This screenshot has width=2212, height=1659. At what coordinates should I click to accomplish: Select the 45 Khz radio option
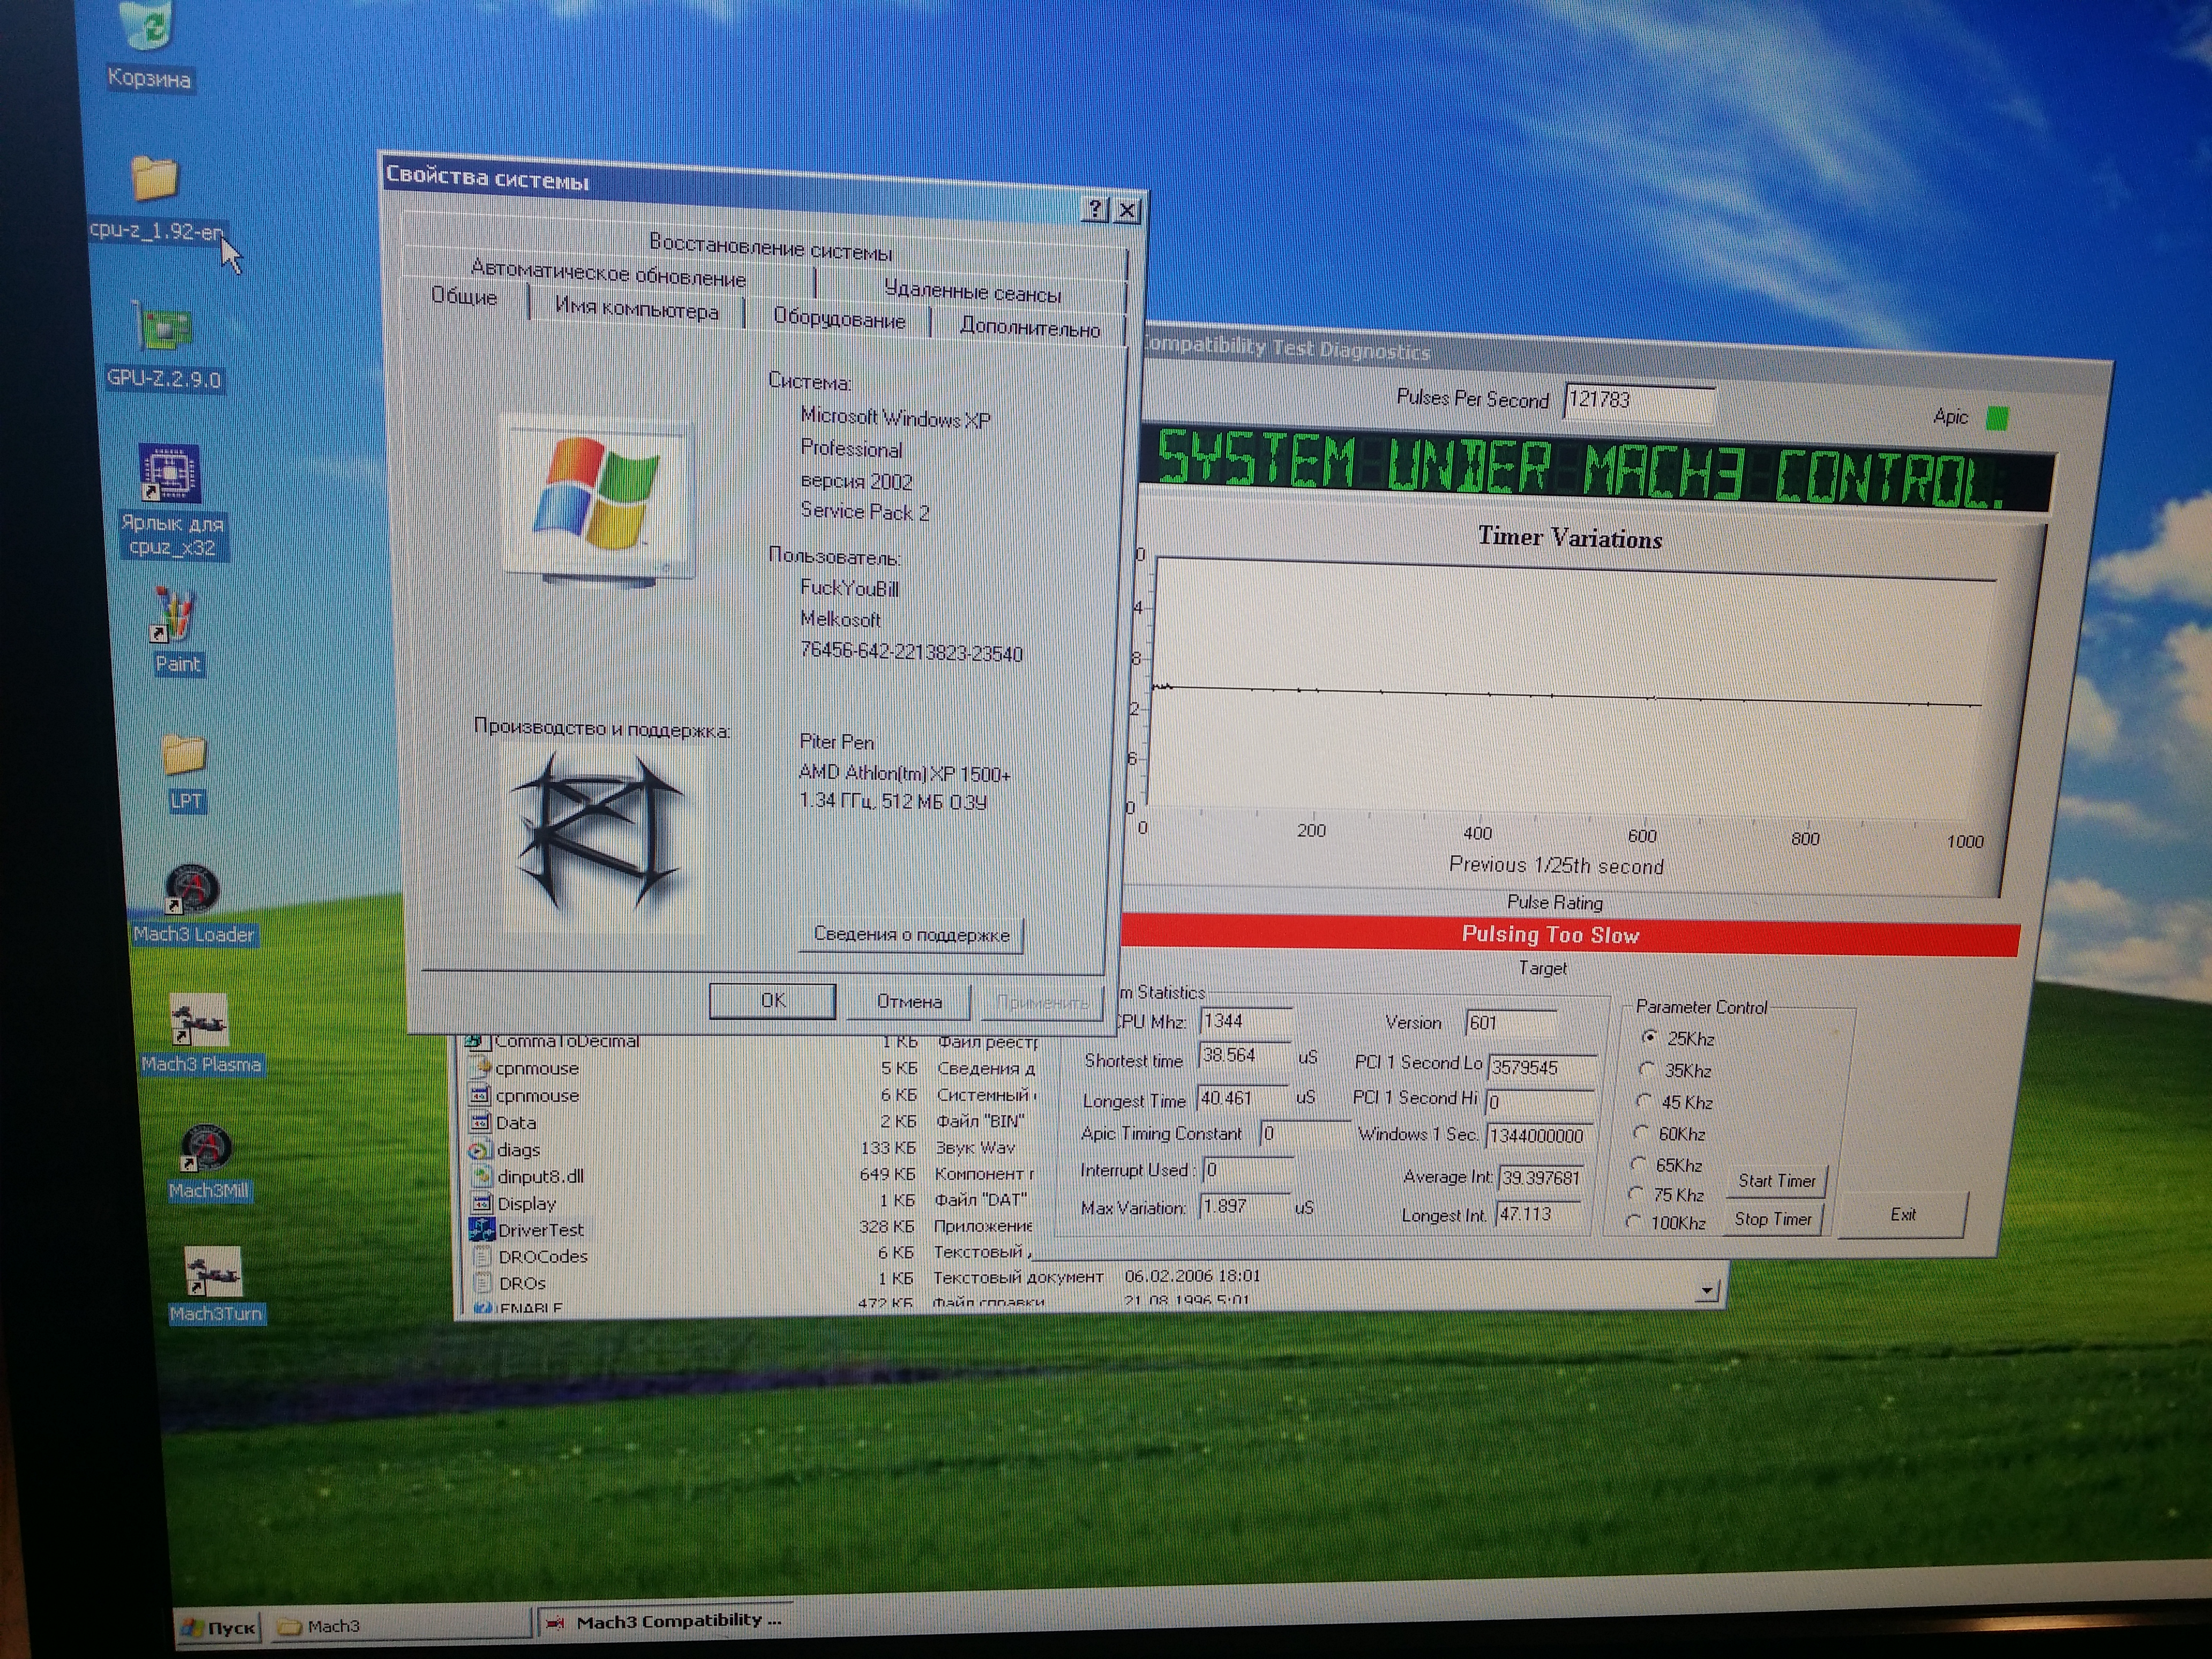1643,1101
